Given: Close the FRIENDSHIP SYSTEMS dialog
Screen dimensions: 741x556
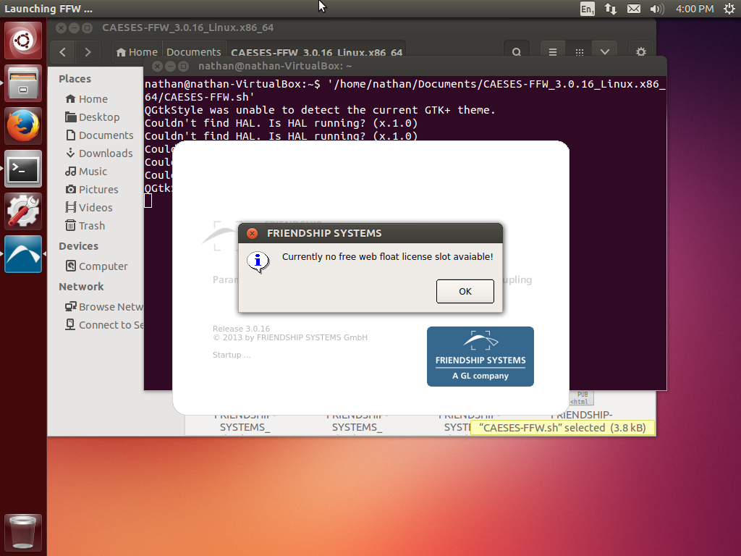Looking at the screenshot, I should pyautogui.click(x=253, y=234).
